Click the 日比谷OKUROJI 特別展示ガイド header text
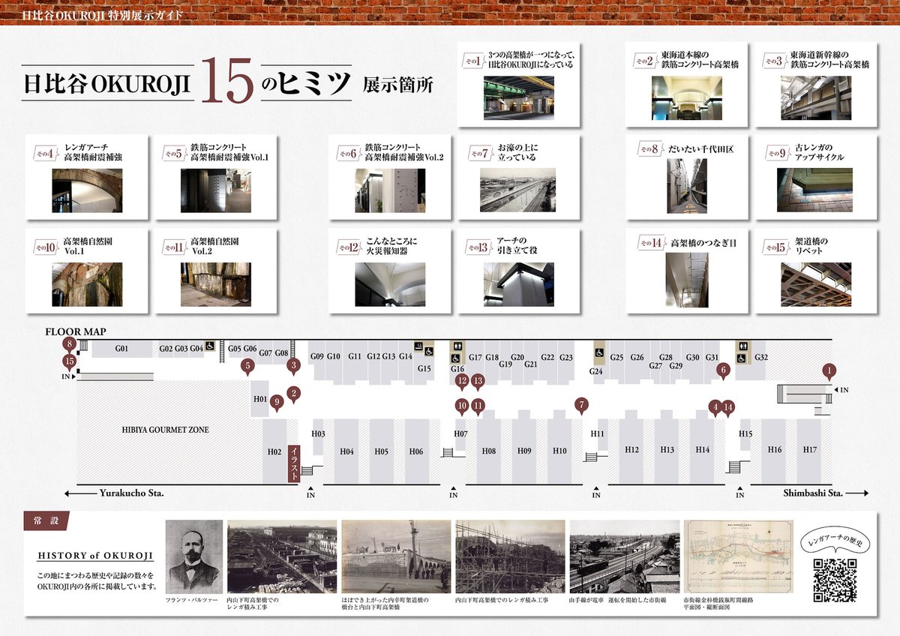 pos(101,15)
